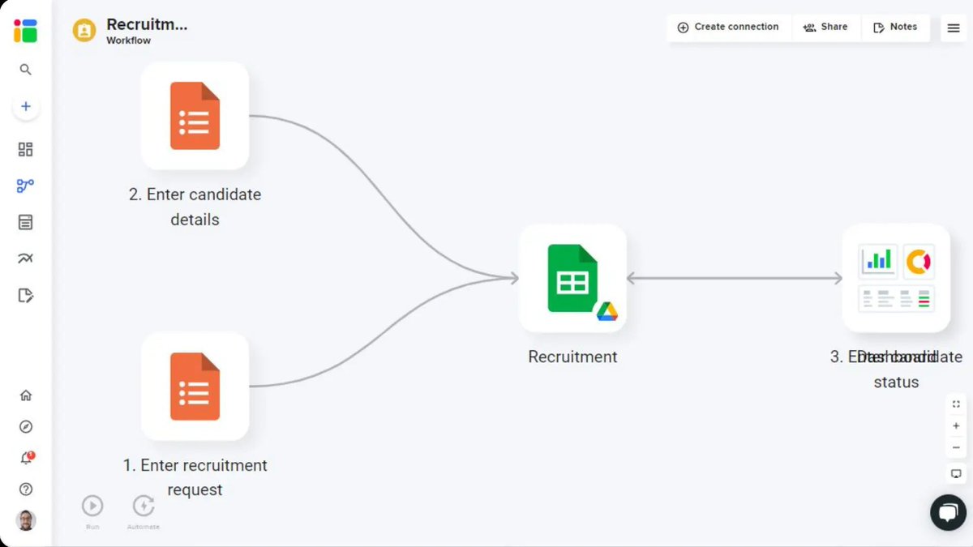Open the Notes button

click(x=895, y=27)
